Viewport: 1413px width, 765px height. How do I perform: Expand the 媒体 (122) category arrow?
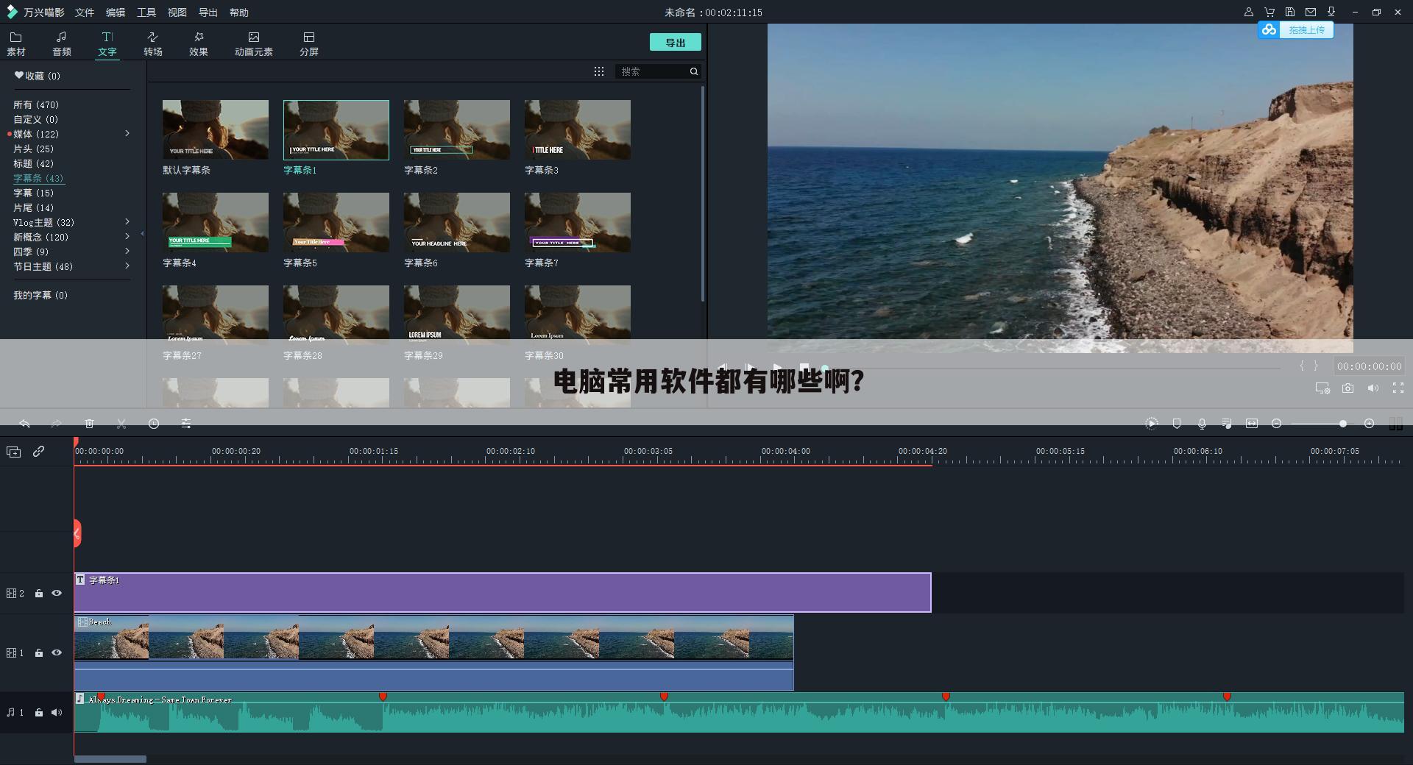(127, 134)
